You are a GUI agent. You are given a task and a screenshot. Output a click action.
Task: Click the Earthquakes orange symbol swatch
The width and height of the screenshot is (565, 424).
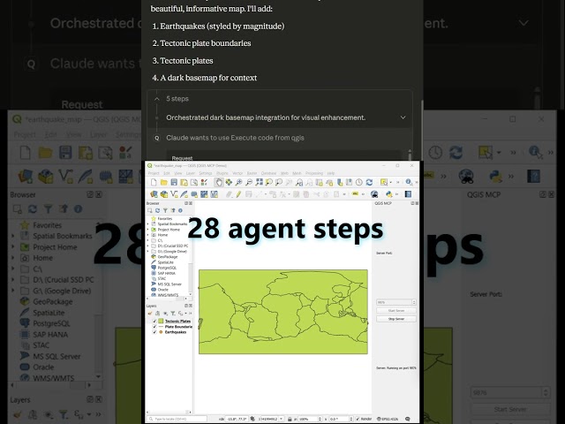pyautogui.click(x=161, y=332)
